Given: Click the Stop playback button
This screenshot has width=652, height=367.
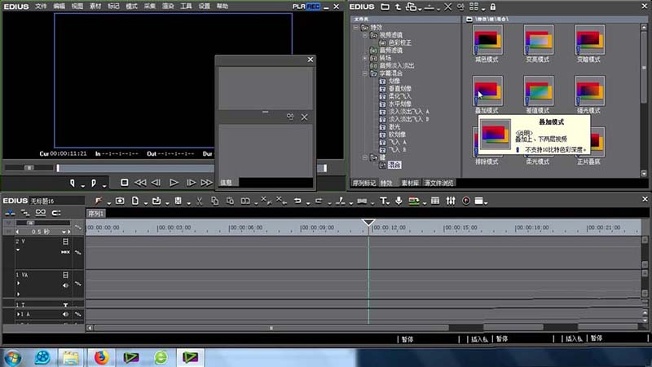Looking at the screenshot, I should click(x=125, y=183).
